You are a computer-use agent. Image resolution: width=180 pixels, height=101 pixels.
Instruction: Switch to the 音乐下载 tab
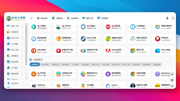coord(126,65)
